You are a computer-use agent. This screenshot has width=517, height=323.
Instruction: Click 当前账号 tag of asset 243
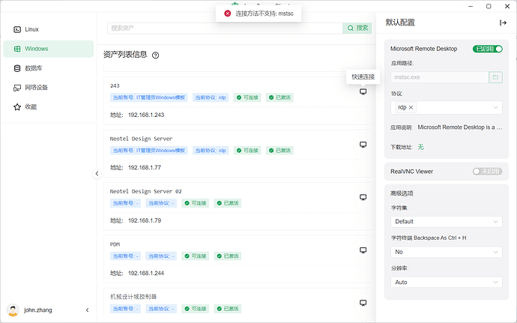pos(148,97)
